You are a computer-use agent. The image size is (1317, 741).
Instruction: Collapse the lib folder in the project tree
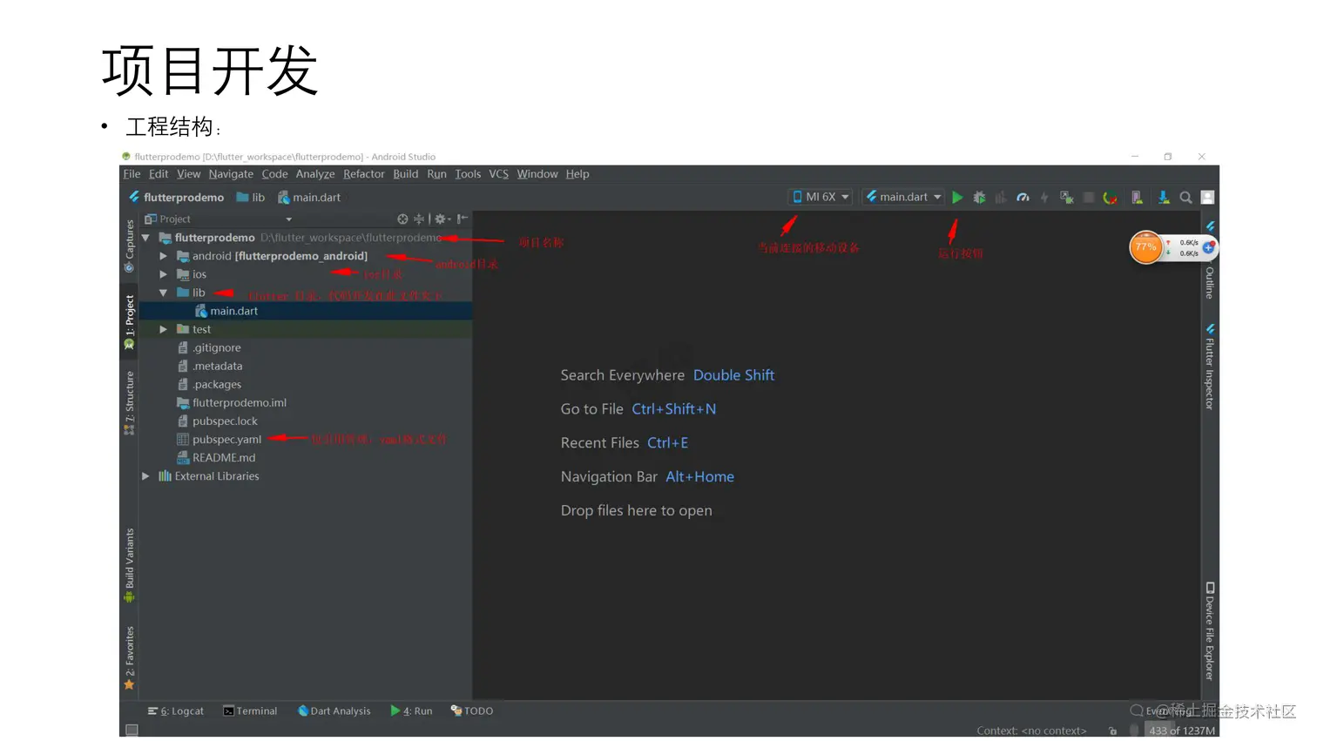click(163, 293)
